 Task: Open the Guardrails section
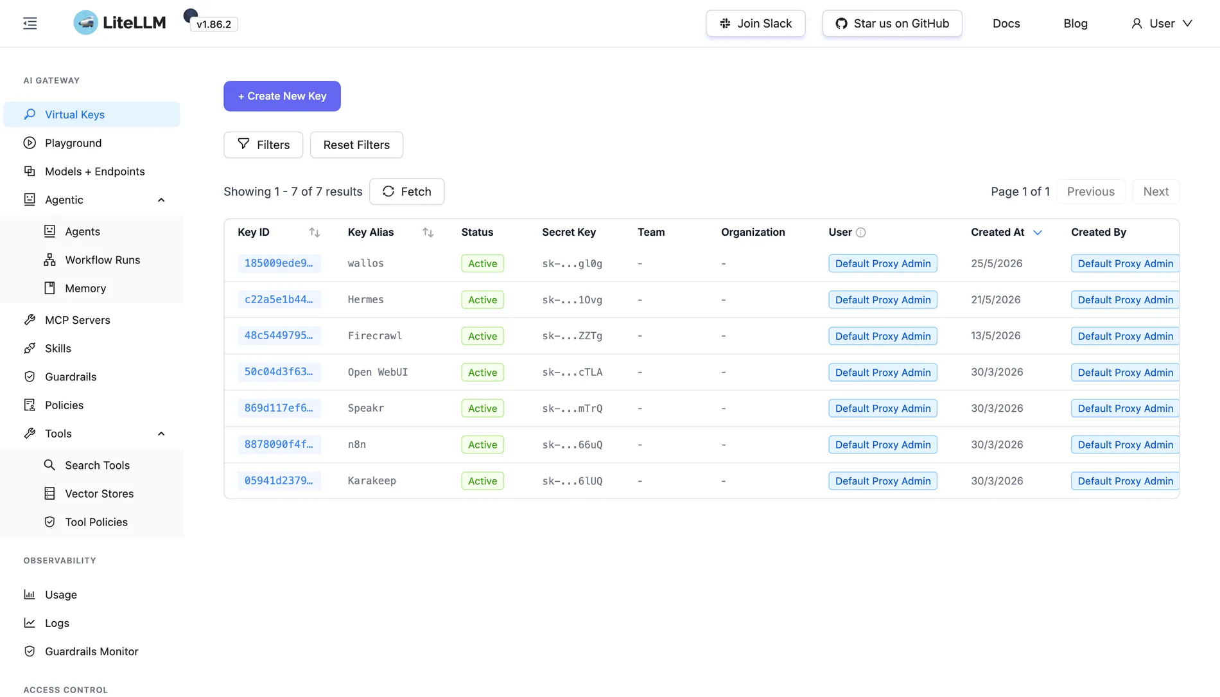click(92, 376)
